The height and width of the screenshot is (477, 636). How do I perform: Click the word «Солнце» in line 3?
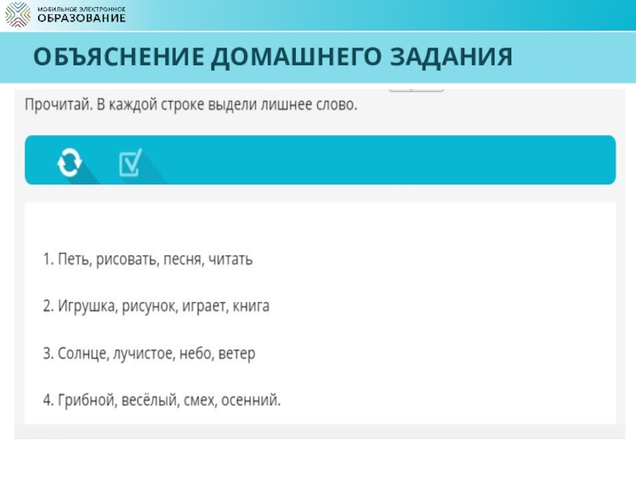point(80,353)
